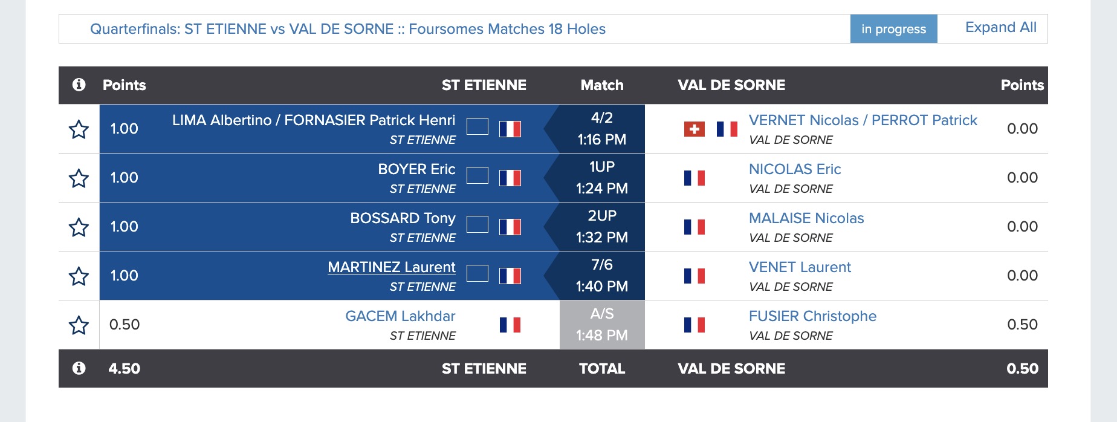Click info icon in TOTAL footer row
The width and height of the screenshot is (1117, 422).
tap(79, 368)
